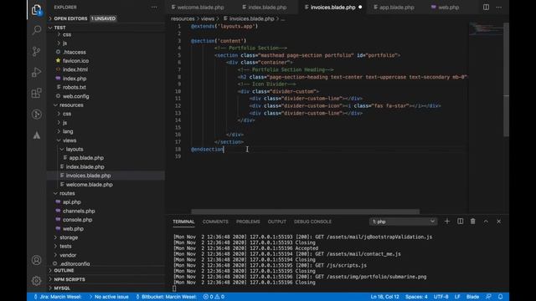The width and height of the screenshot is (536, 301).
Task: Open the Debug Console panel tab
Action: click(312, 222)
